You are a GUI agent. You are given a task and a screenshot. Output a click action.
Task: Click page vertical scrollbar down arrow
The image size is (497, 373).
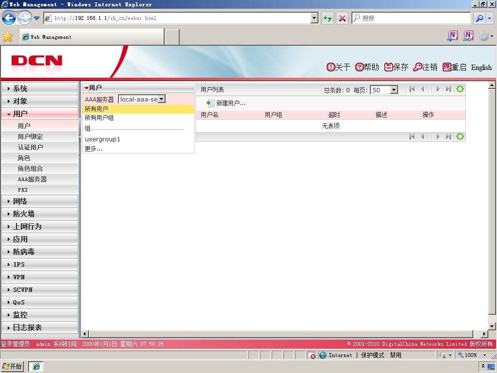tap(492, 326)
